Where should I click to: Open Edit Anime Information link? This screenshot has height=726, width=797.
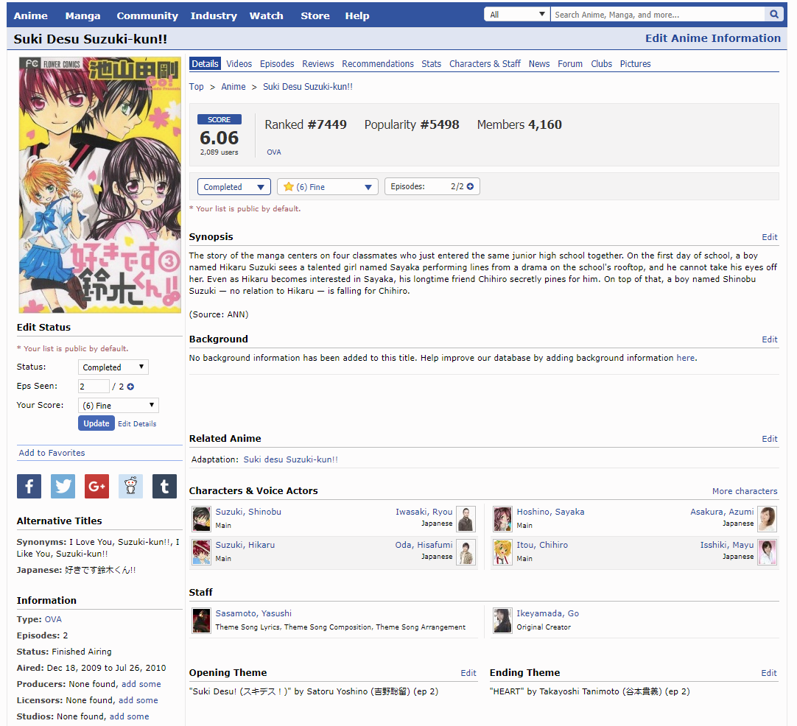[712, 38]
